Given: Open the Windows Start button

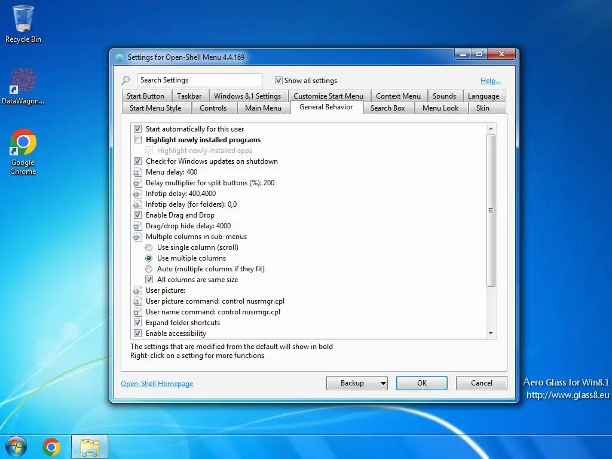Looking at the screenshot, I should tap(16, 447).
